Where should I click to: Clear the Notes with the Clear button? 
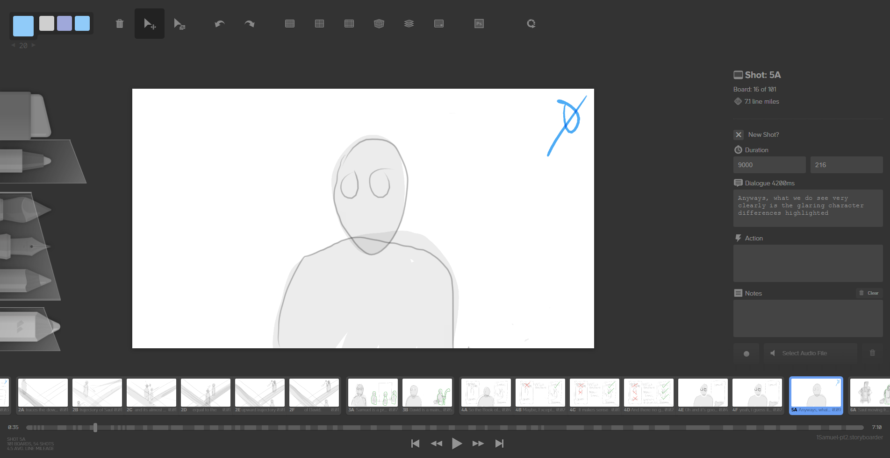click(869, 293)
